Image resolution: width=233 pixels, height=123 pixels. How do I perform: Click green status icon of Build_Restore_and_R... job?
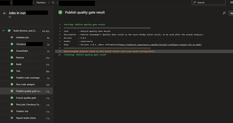(x=9, y=31)
